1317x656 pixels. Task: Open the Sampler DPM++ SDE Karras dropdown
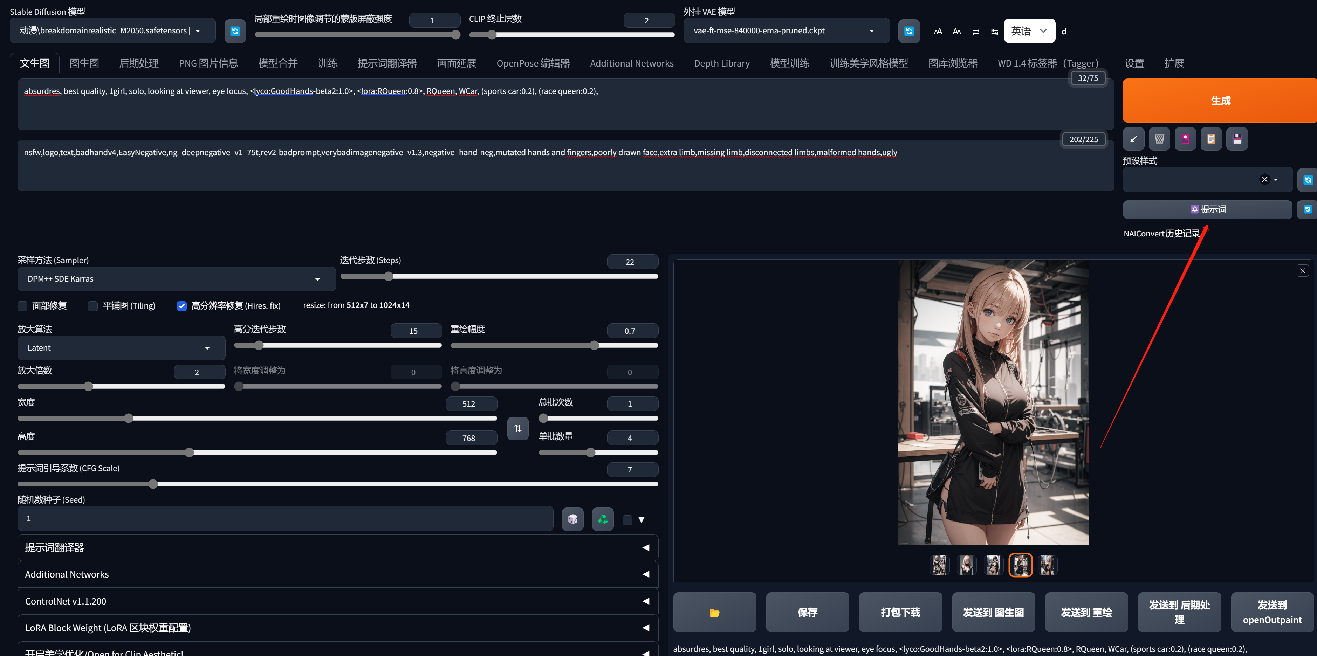tap(176, 279)
